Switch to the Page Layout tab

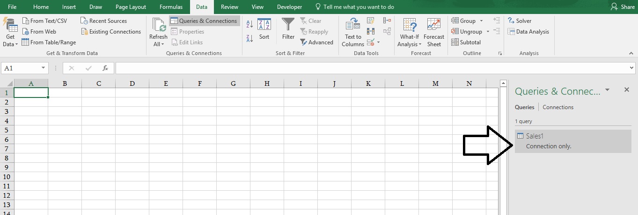click(x=131, y=7)
